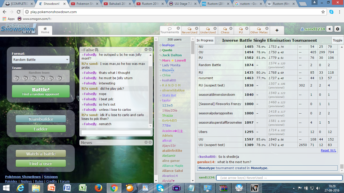This screenshot has height=193, width=344.
Task: Open WinRAR from the taskbar
Action: click(x=223, y=188)
